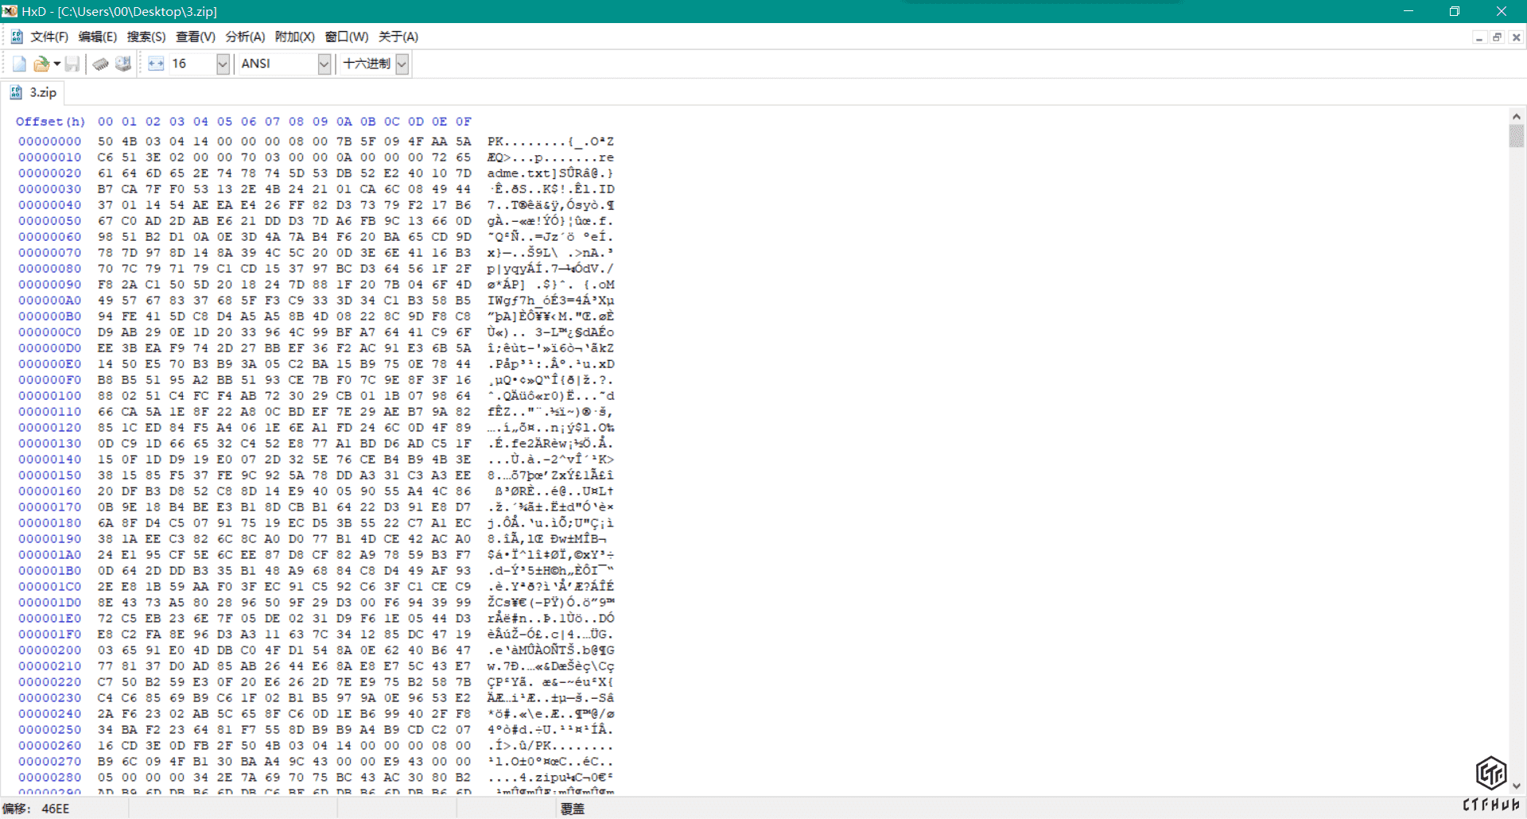Open the 十六进制 offset base dropdown

coord(402,64)
